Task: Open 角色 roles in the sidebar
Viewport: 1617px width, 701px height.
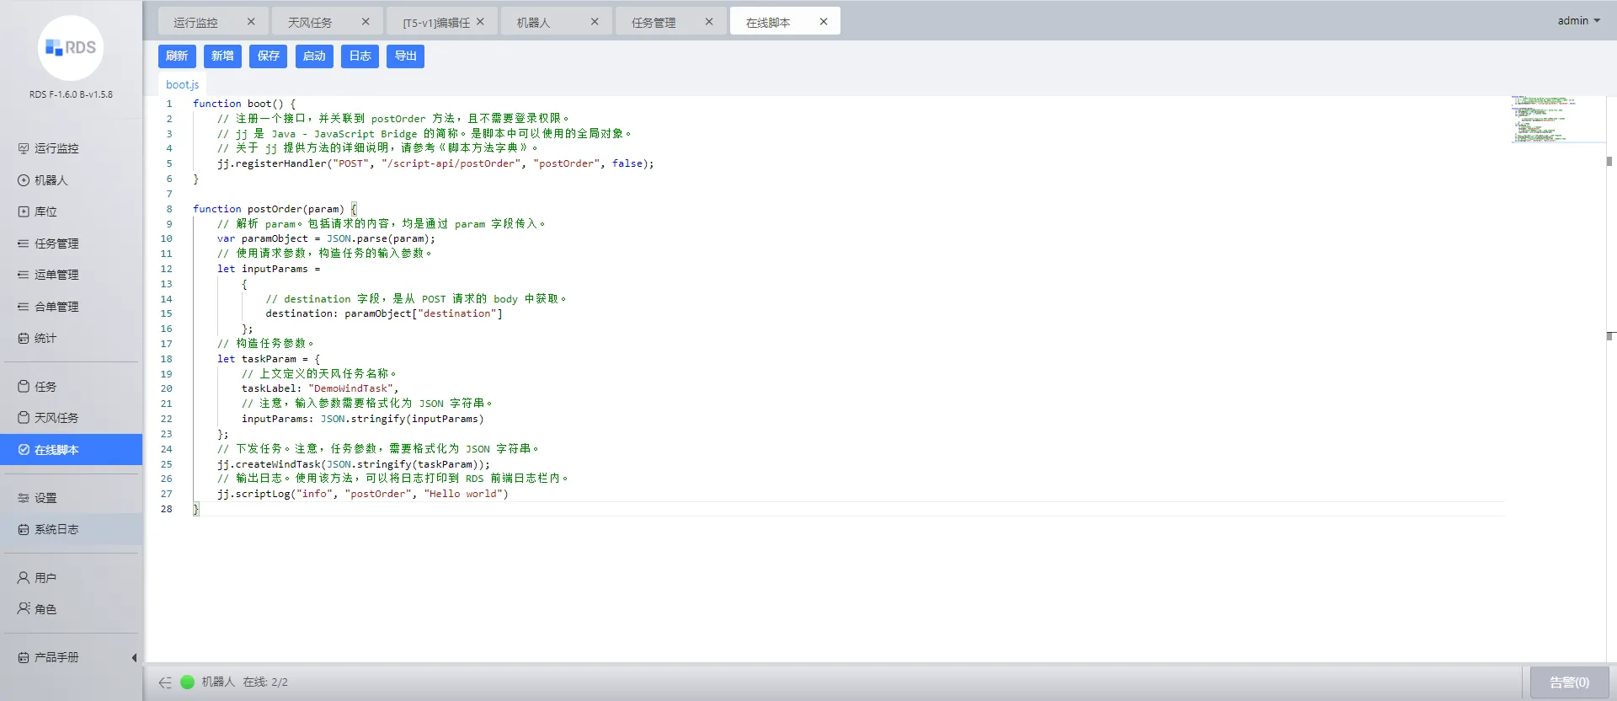Action: 45,609
